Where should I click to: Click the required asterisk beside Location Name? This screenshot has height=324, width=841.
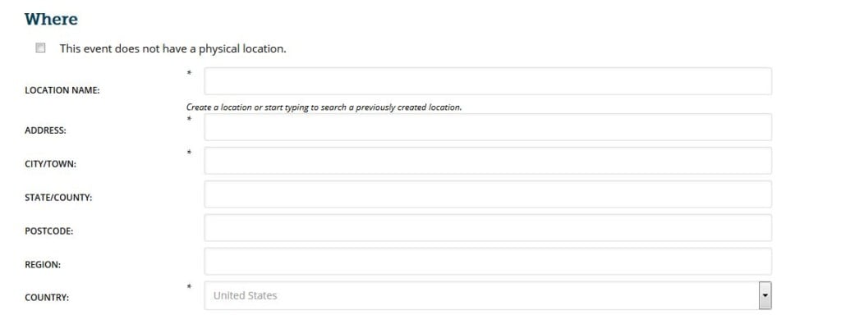pyautogui.click(x=189, y=73)
